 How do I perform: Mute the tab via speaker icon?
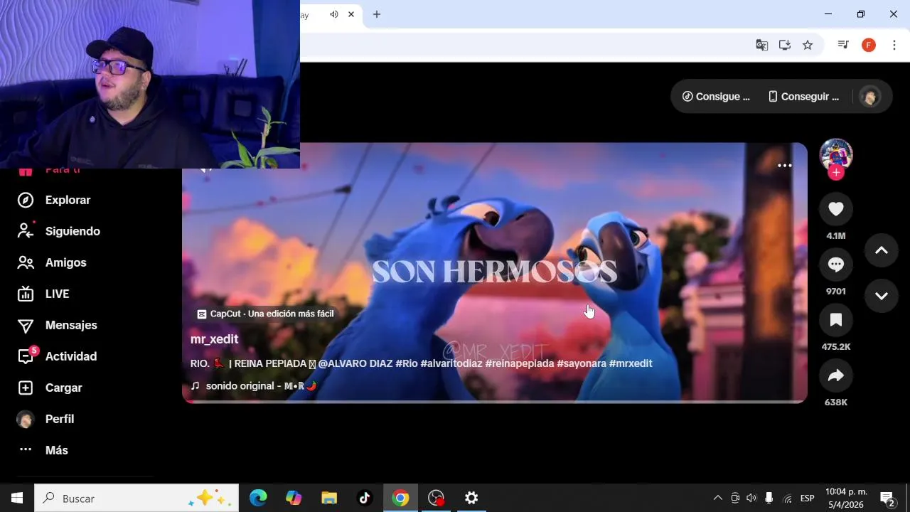(x=334, y=14)
